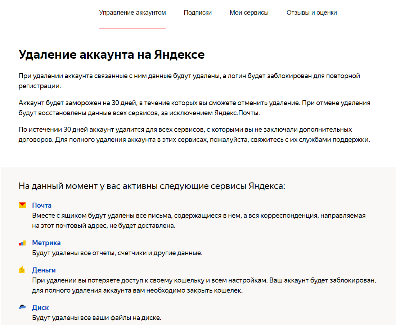Click the paragraph starting 'Аккаунт будет заморожен на 30 дней'

194,108
